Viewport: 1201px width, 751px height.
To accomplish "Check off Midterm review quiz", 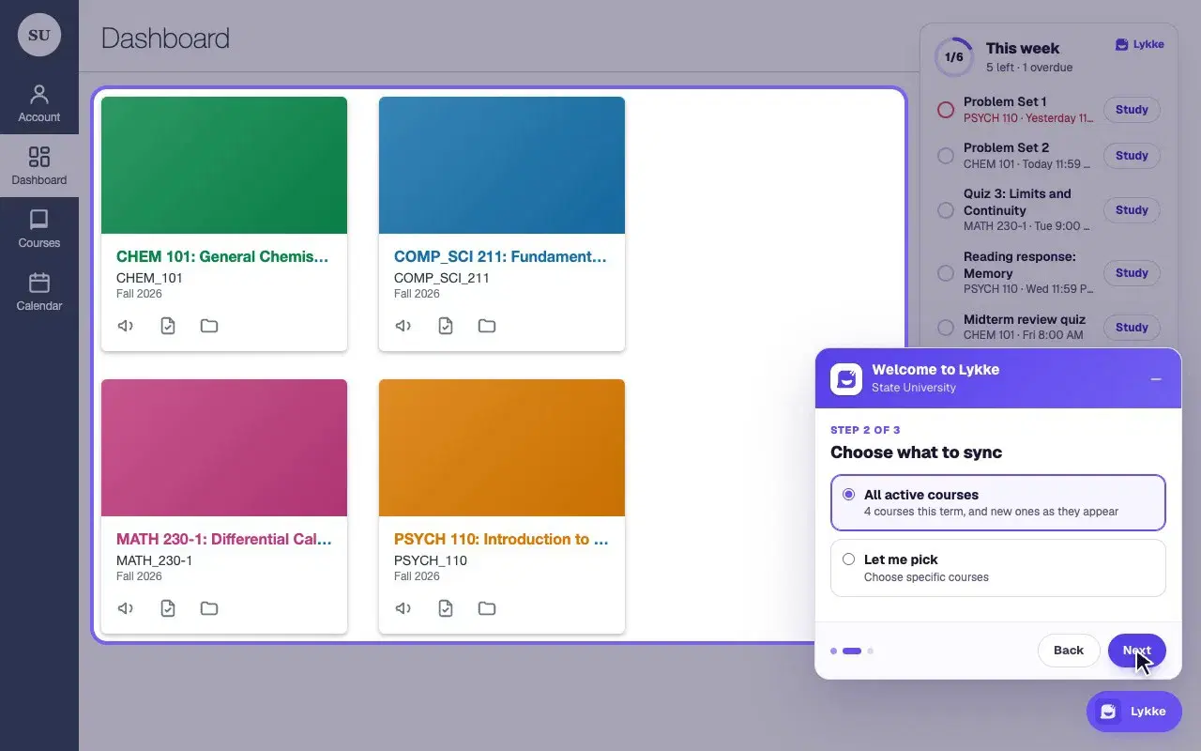I will point(946,328).
